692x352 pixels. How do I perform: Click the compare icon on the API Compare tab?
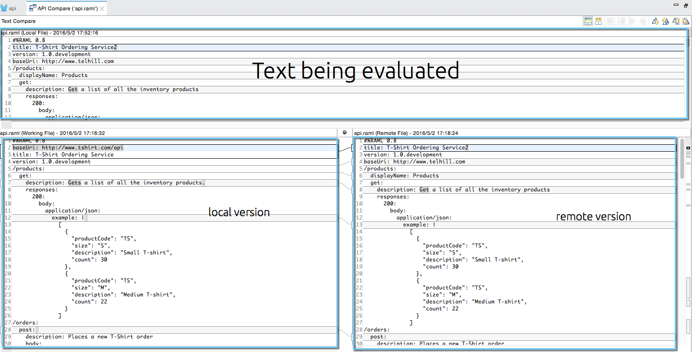click(x=32, y=7)
